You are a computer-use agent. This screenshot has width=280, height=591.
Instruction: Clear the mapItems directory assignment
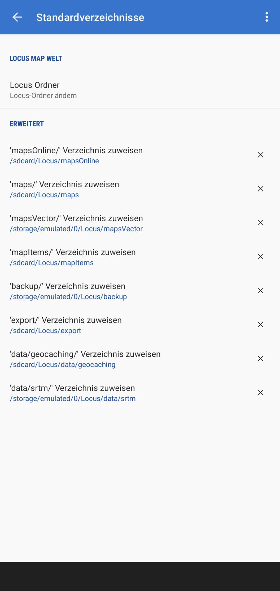coord(260,257)
